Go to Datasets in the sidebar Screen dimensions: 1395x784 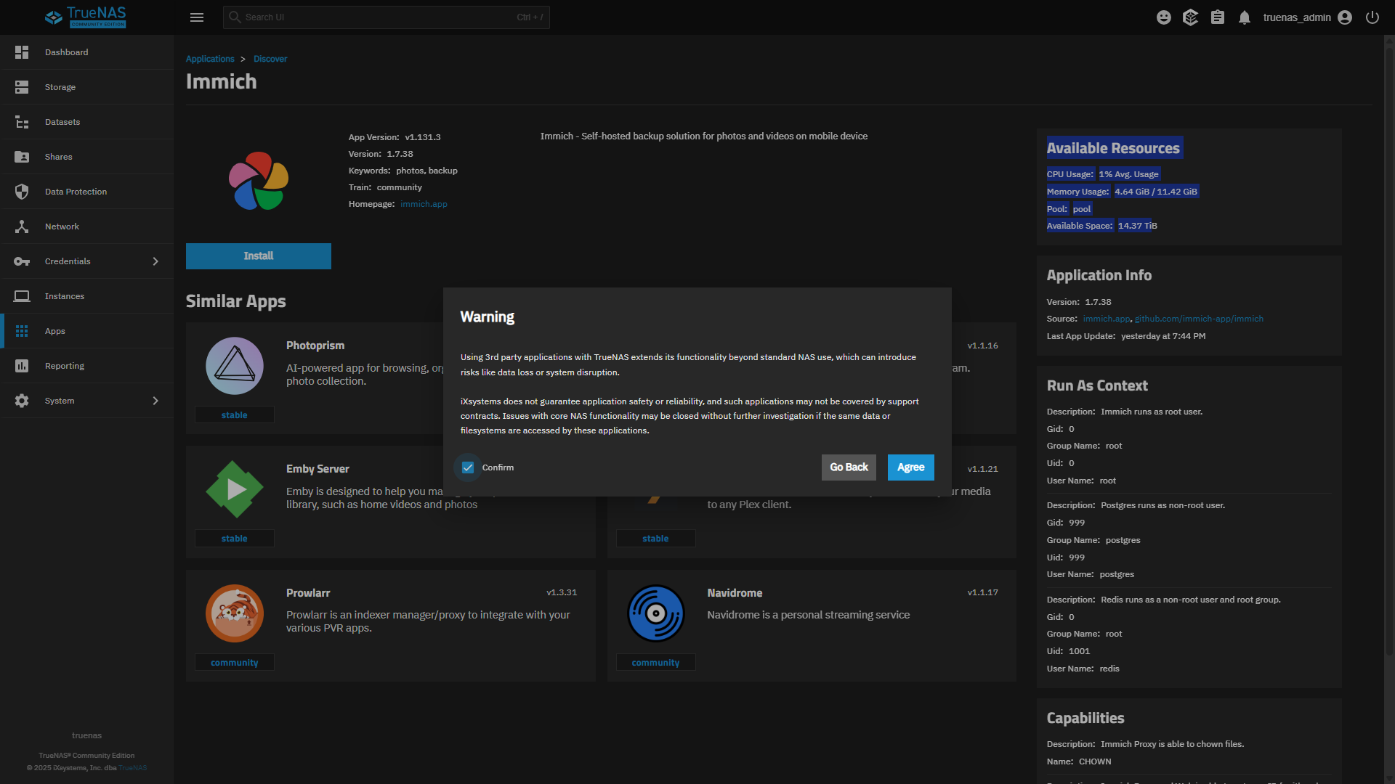click(x=62, y=122)
